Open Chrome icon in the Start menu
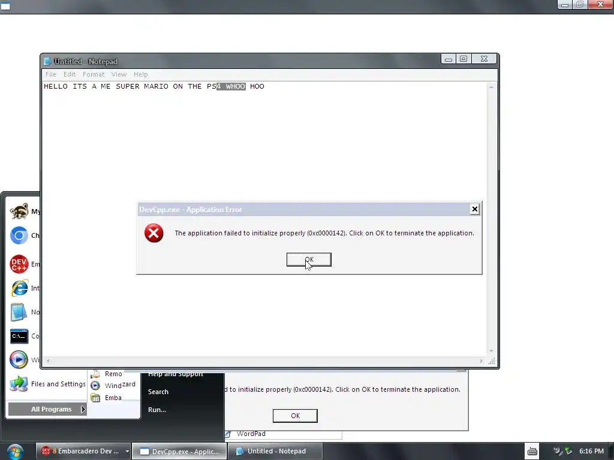 19,235
